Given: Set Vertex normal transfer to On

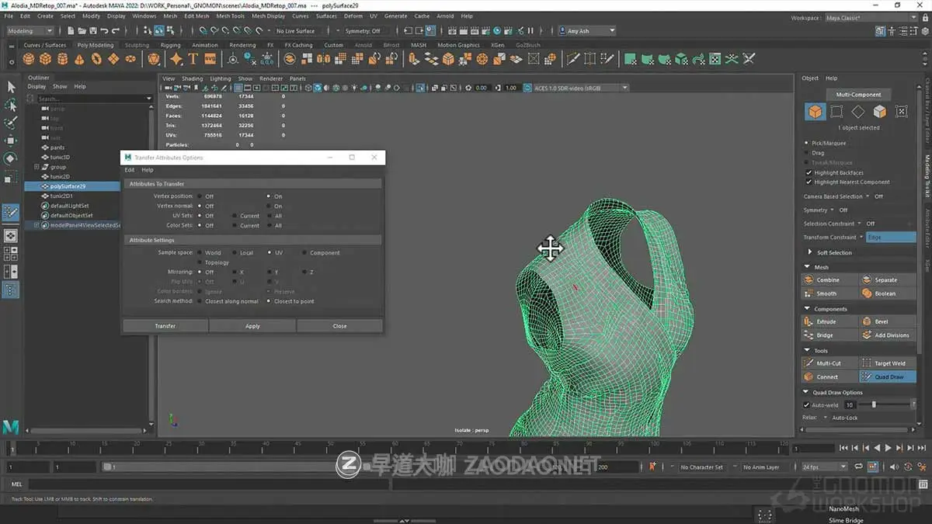Looking at the screenshot, I should (270, 206).
